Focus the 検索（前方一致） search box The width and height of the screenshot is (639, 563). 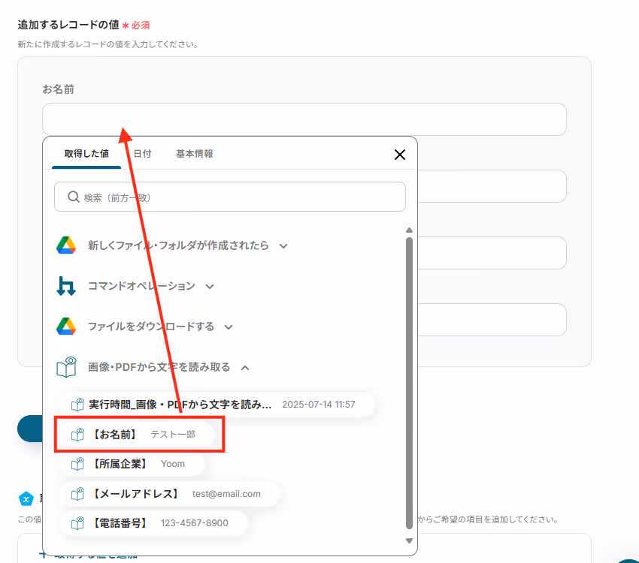coord(230,197)
